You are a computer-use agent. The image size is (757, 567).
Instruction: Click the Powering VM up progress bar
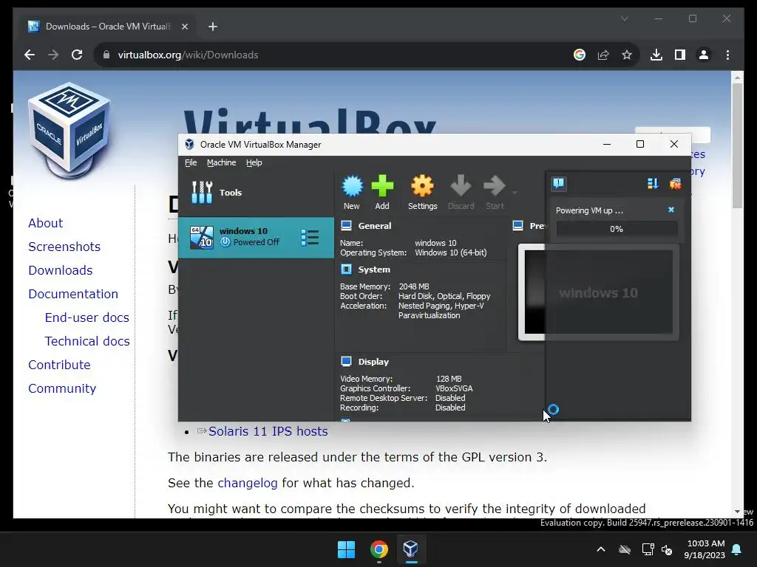coord(617,229)
